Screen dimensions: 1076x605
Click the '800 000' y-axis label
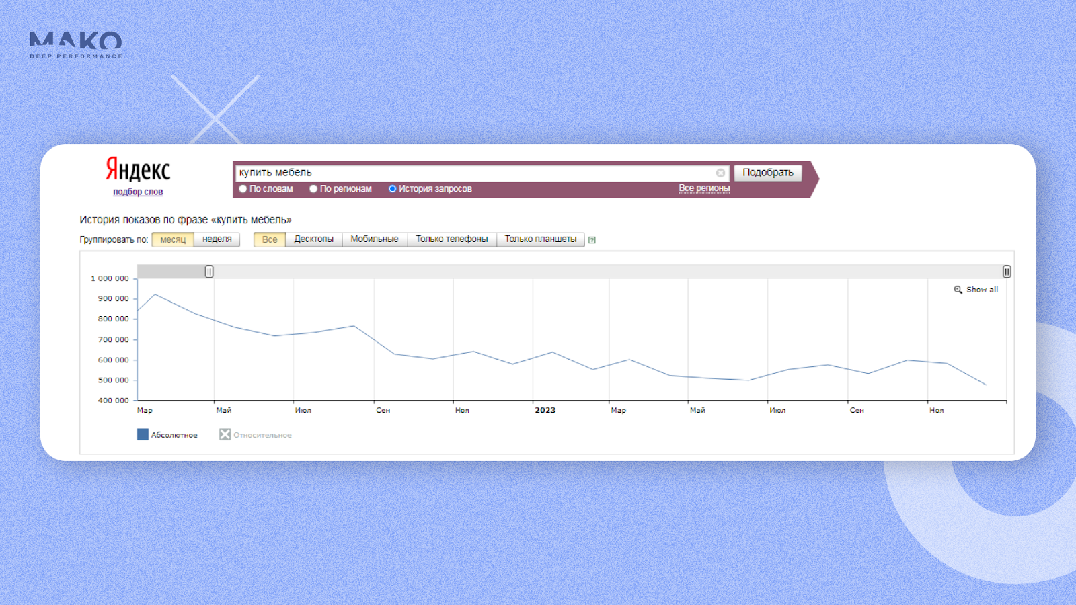click(113, 319)
